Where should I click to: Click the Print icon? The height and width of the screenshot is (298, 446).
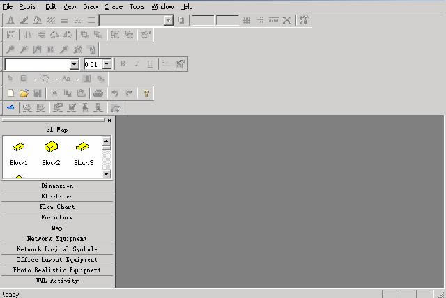[x=98, y=93]
